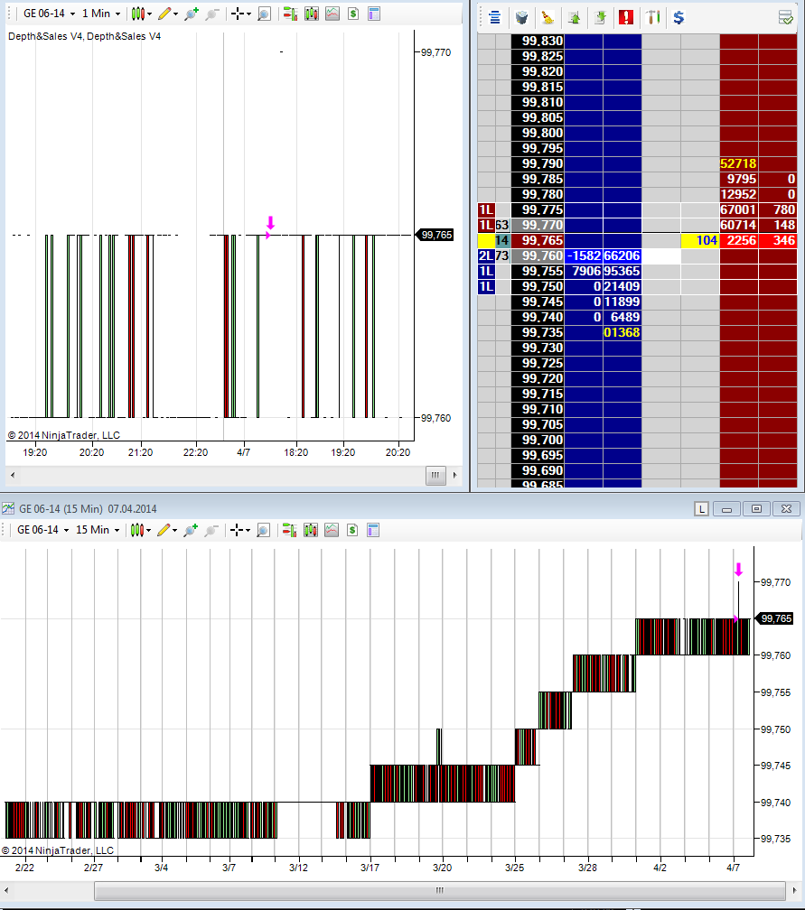Screen dimensions: 805x910
Task: Open cursor type dropdown arrow in 15 Min chart
Action: click(248, 531)
